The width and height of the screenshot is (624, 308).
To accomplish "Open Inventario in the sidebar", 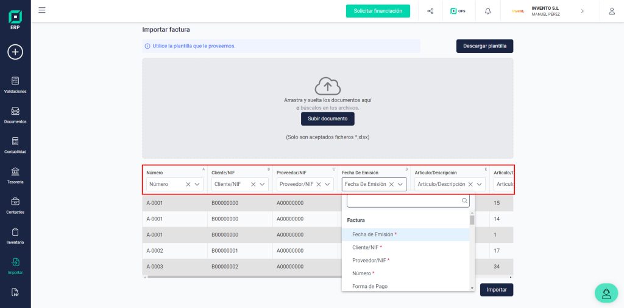I will point(15,236).
